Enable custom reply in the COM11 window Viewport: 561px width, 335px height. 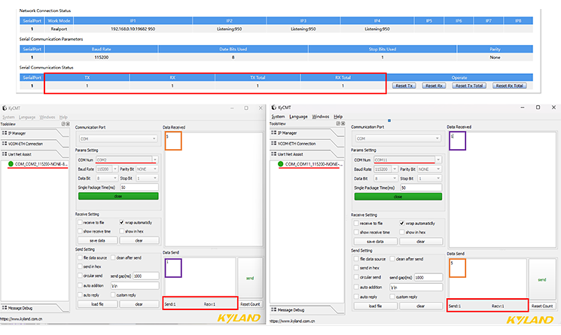pos(392,297)
